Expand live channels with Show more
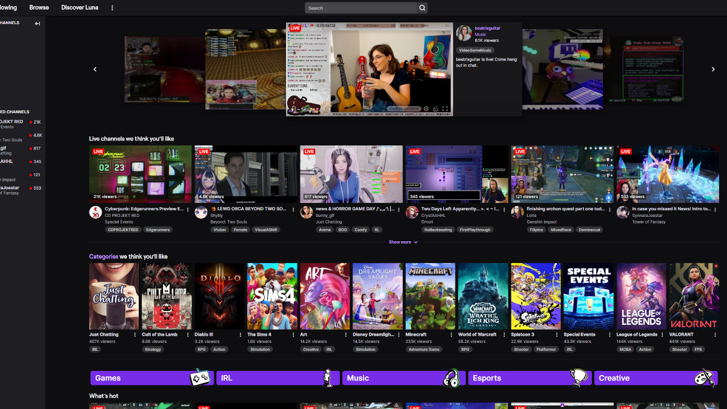Image resolution: width=727 pixels, height=409 pixels. (x=403, y=242)
